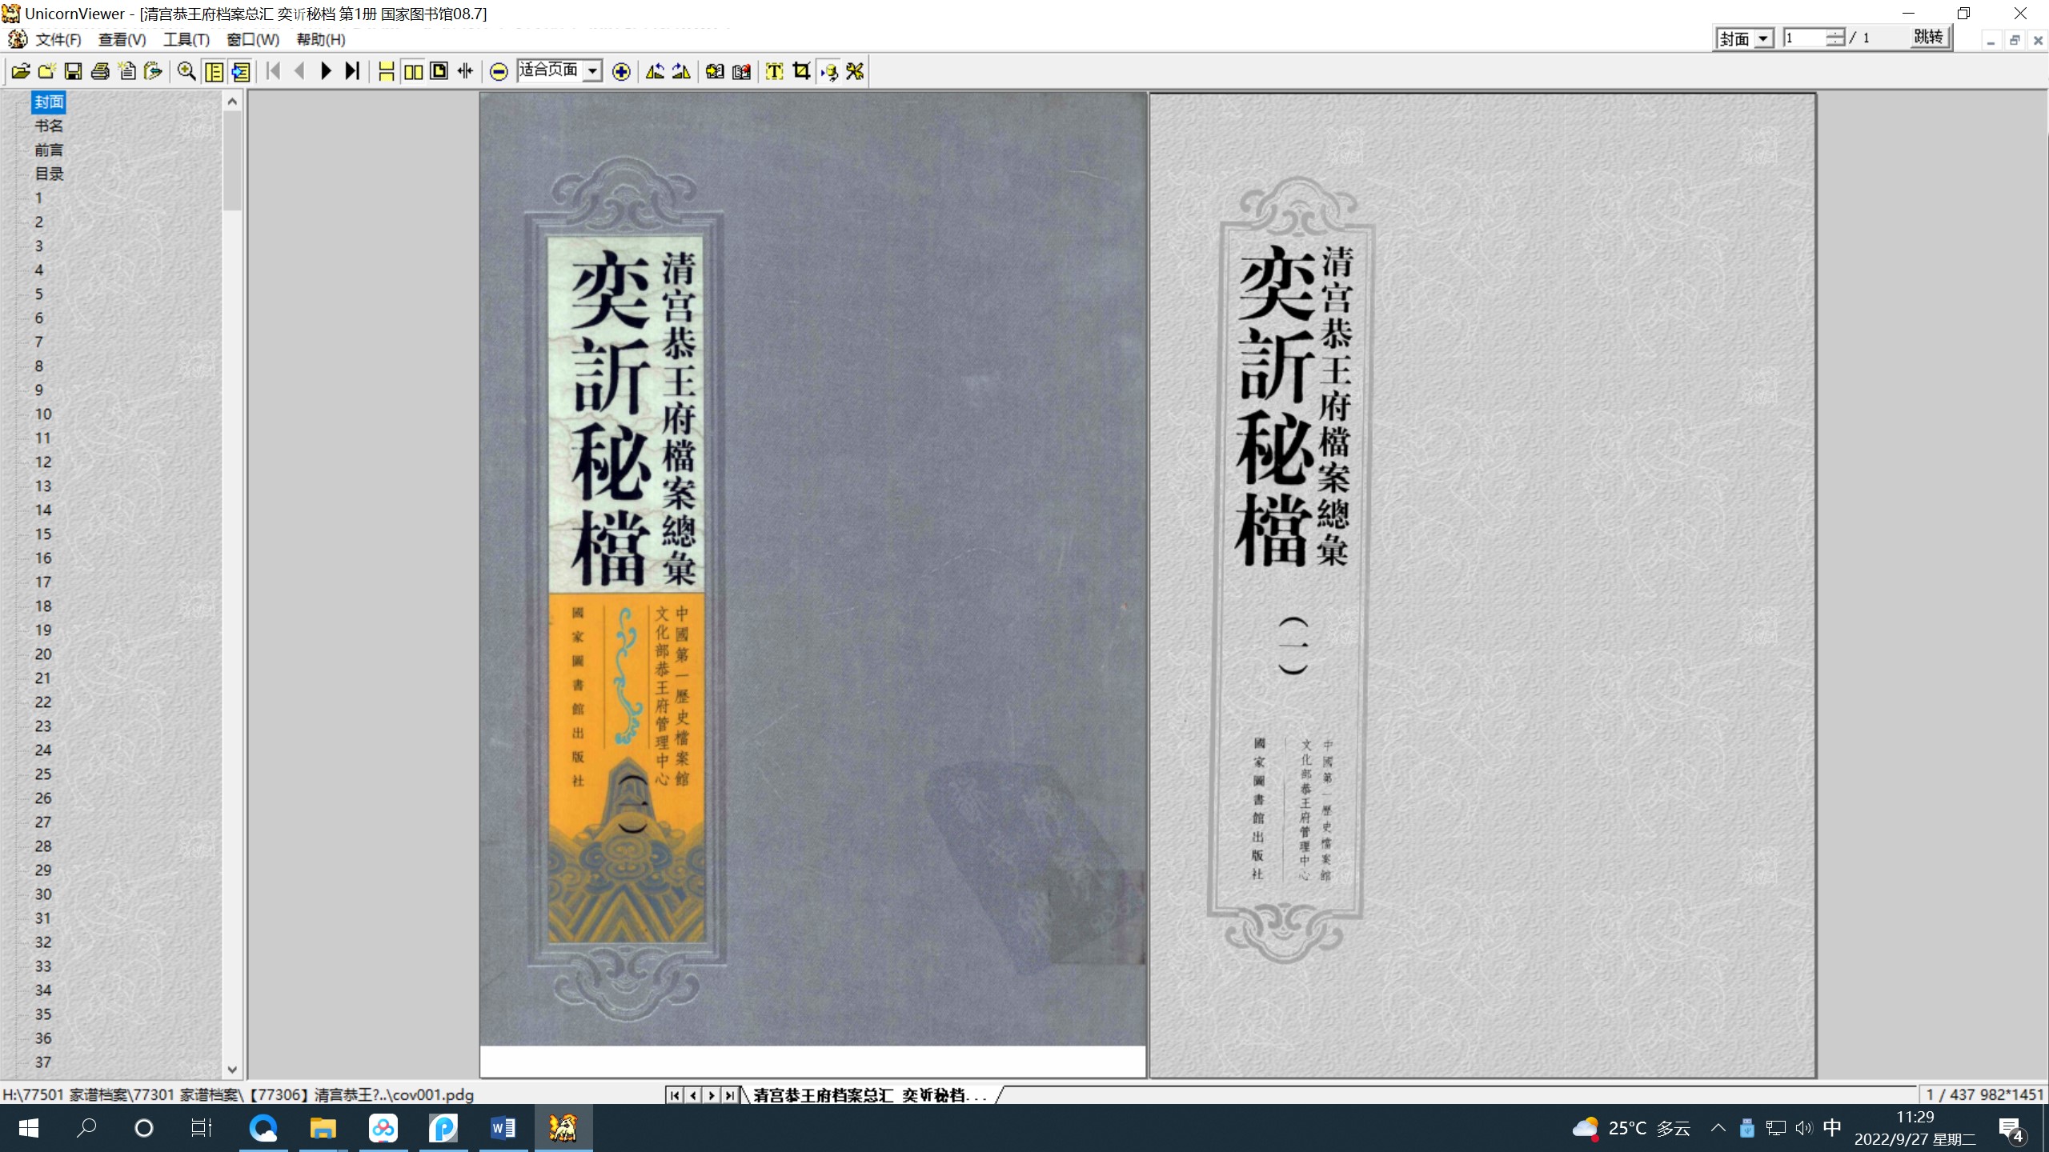
Task: Click the weather 25°C 多云 widget
Action: tap(1631, 1128)
